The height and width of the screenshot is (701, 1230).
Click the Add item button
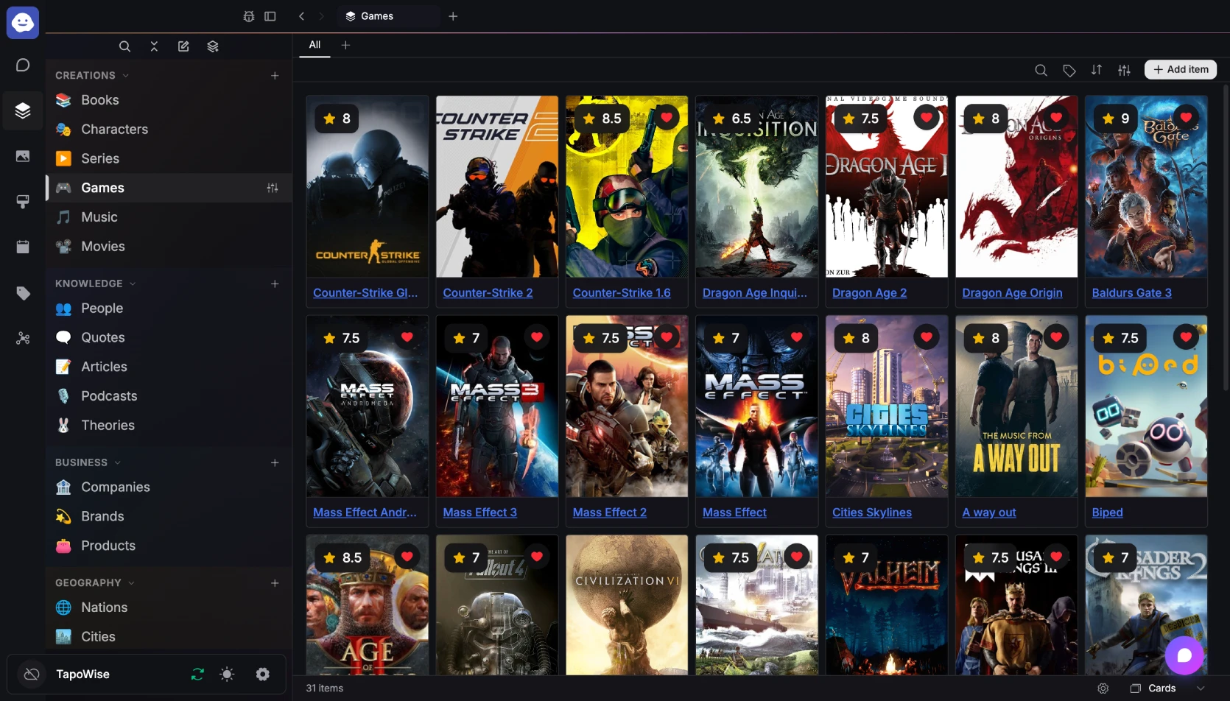point(1180,69)
